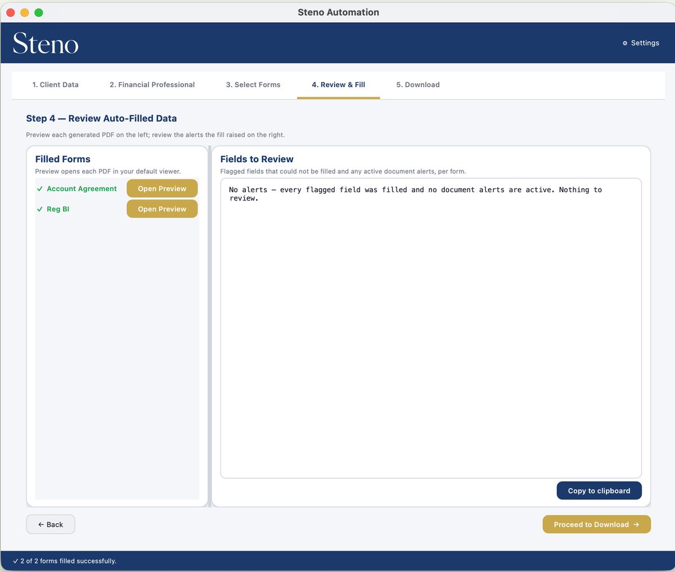The width and height of the screenshot is (675, 572).
Task: Proceed to Download step
Action: tap(597, 524)
